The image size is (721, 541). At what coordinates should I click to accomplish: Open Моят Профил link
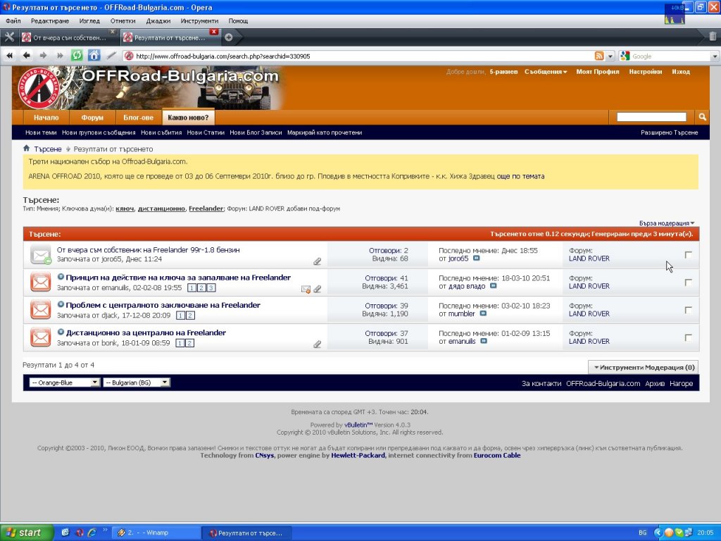(x=597, y=71)
